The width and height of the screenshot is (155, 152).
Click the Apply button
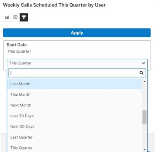tap(77, 33)
